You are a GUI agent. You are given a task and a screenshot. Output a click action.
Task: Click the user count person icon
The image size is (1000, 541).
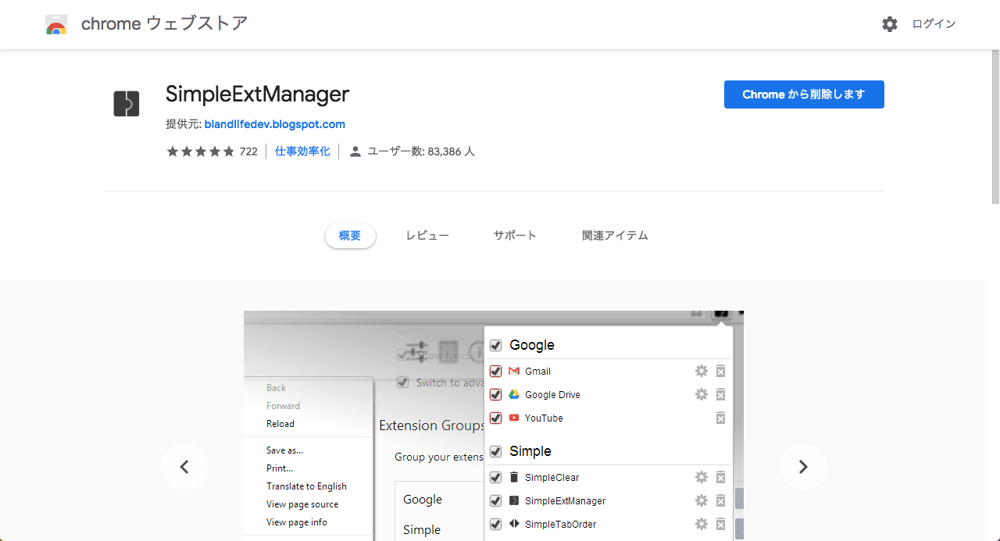click(x=355, y=151)
